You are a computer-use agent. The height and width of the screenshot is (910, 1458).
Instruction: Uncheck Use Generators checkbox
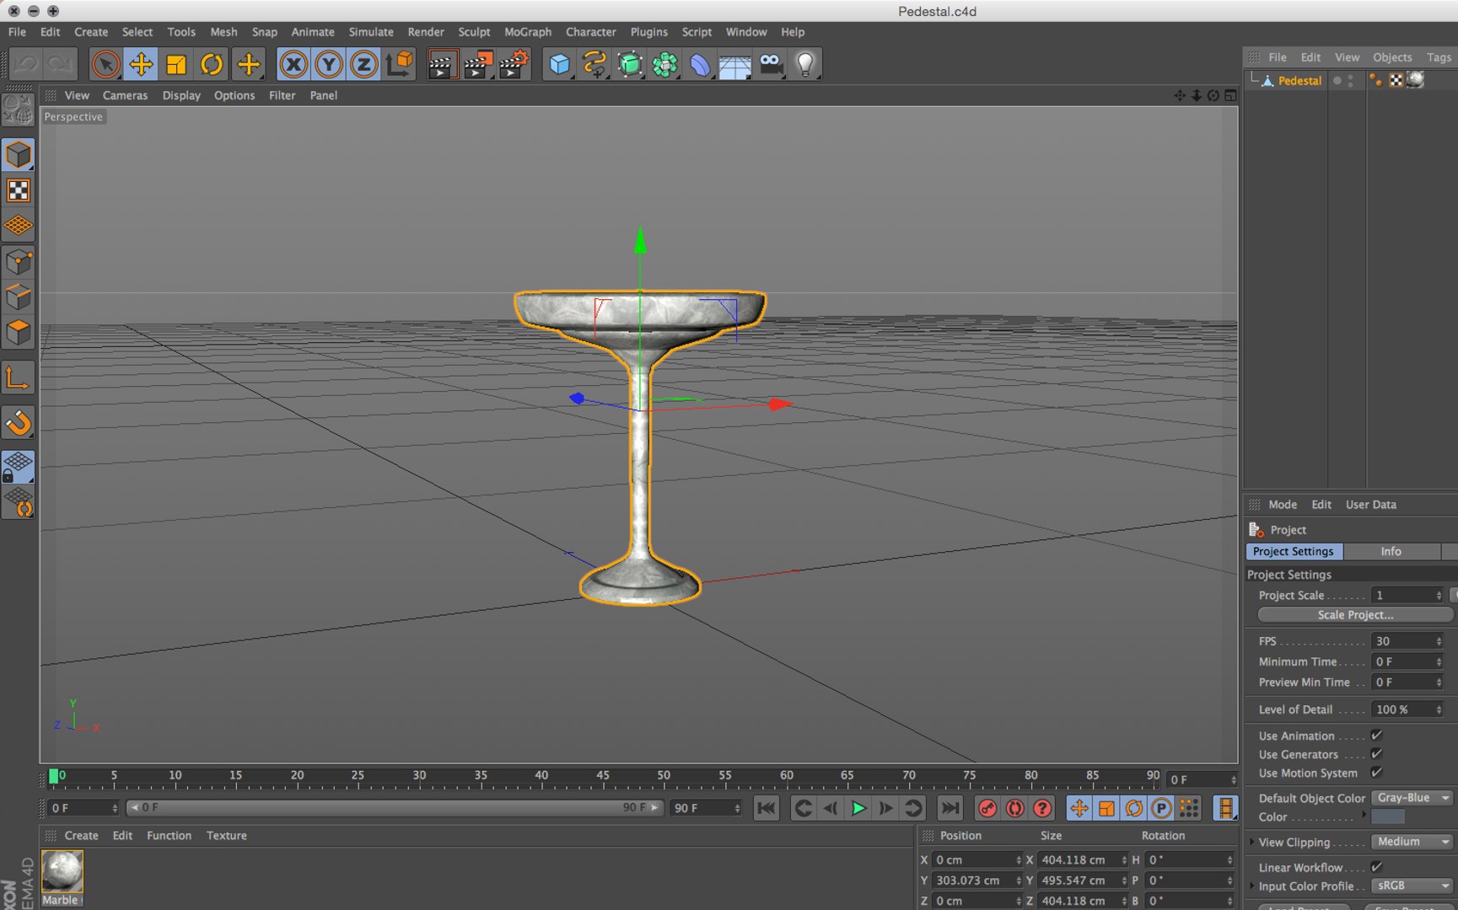[1377, 753]
